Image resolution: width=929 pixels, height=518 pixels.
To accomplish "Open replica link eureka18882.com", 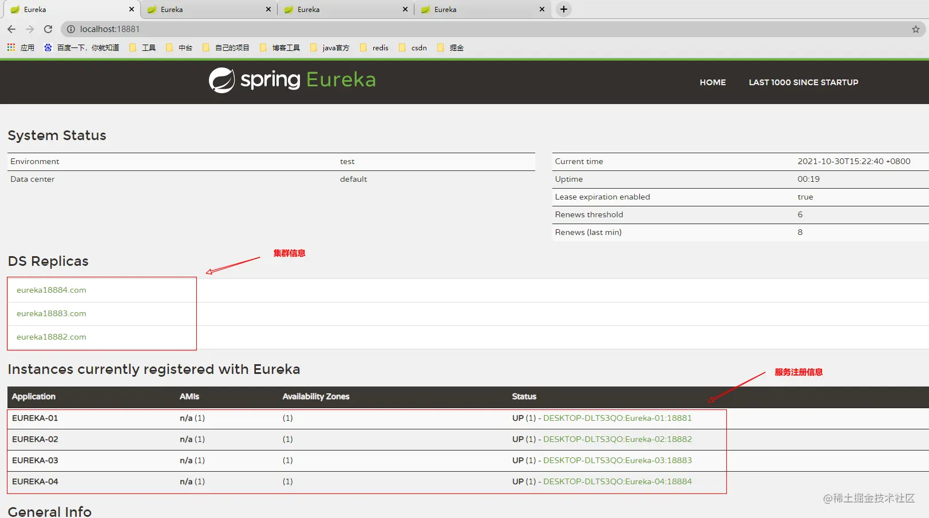I will (52, 337).
